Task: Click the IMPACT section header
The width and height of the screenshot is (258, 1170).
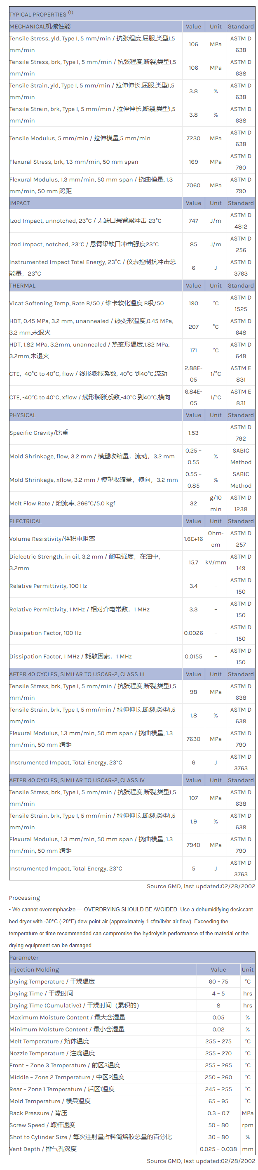Action: point(19,203)
